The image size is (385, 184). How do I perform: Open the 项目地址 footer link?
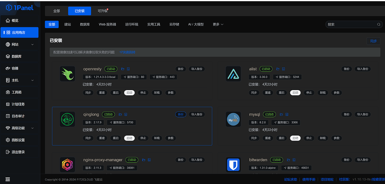click(327, 179)
